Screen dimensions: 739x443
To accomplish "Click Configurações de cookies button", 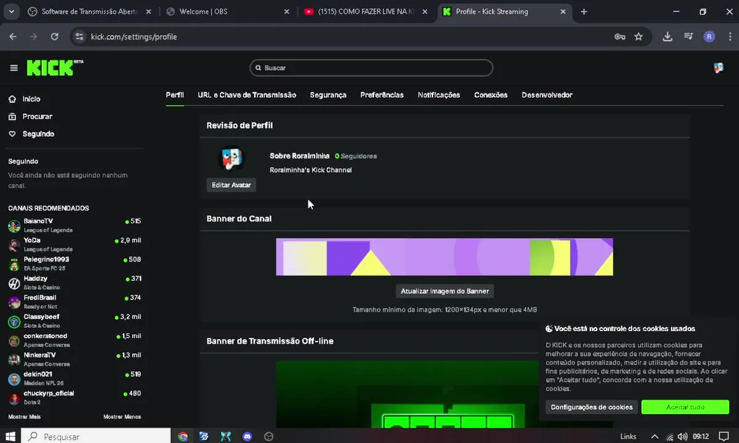I will (591, 407).
